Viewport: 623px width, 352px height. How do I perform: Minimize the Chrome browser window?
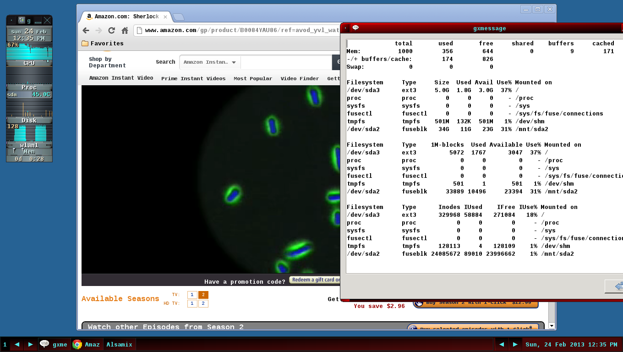coord(526,9)
